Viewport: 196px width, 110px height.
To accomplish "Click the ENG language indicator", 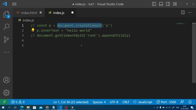I will click(178, 108).
